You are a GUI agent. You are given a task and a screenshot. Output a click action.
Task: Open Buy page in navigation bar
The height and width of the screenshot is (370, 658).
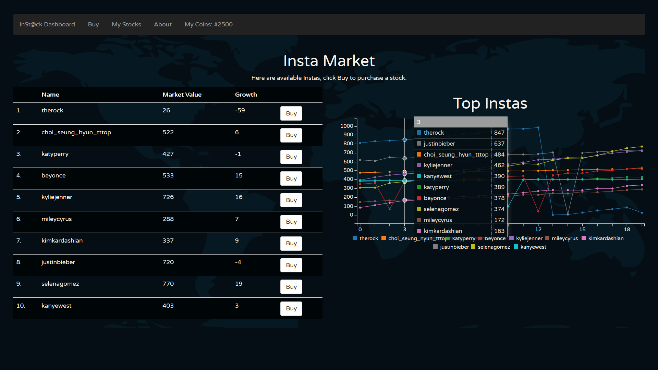point(93,24)
